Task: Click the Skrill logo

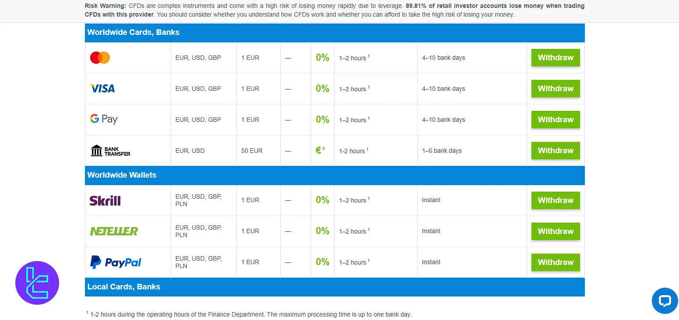Action: pyautogui.click(x=105, y=200)
